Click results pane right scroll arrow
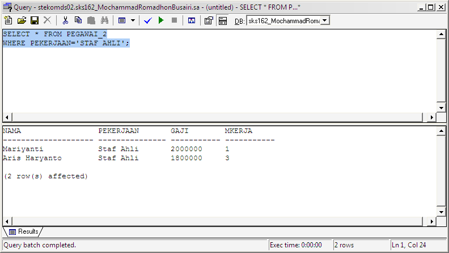Screen dimensions: 449x253 [x=432, y=221]
